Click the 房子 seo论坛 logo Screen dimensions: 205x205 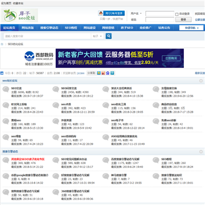pyautogui.click(x=20, y=15)
